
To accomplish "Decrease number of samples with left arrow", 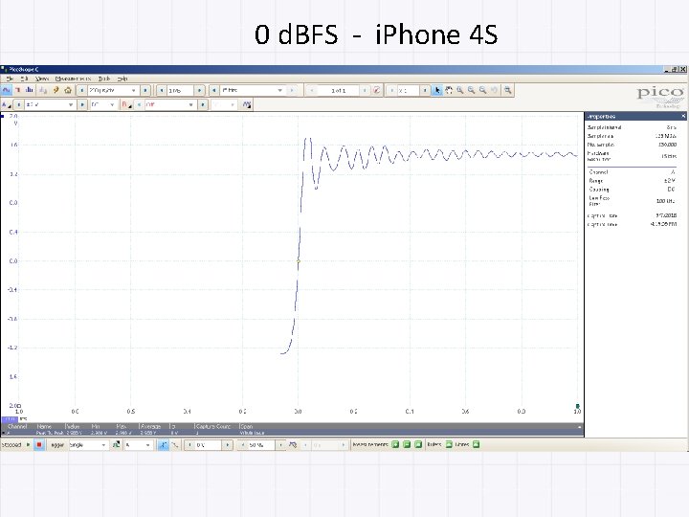I will point(162,90).
